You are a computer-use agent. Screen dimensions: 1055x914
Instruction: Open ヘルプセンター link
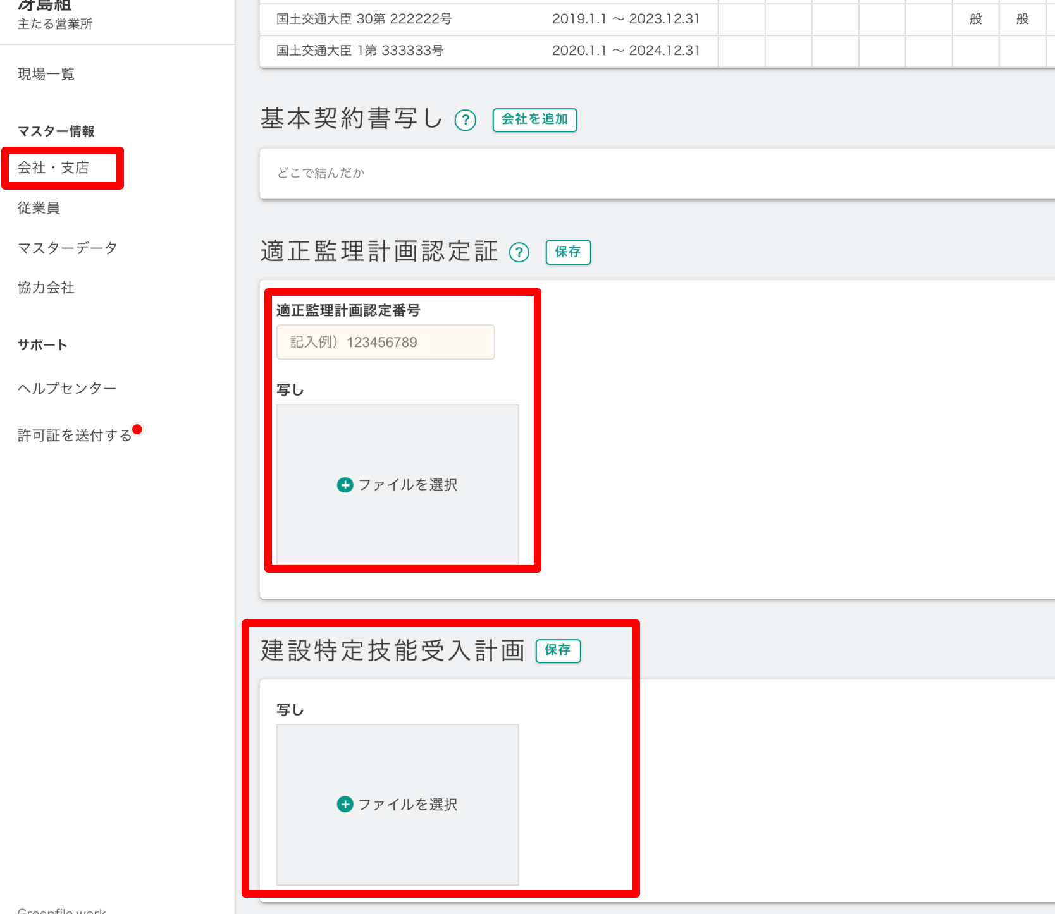tap(67, 388)
